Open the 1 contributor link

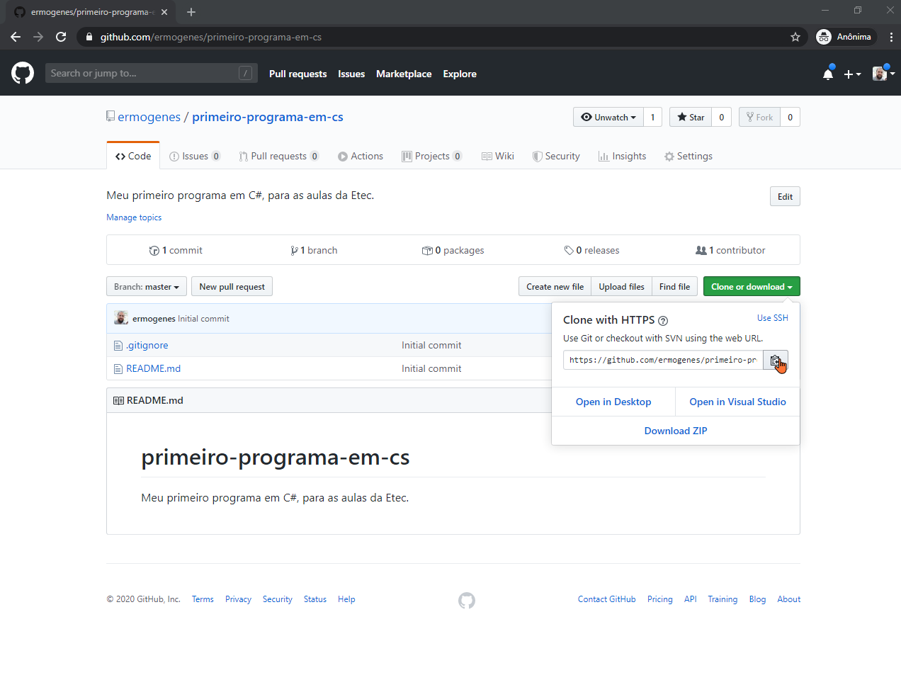(730, 250)
